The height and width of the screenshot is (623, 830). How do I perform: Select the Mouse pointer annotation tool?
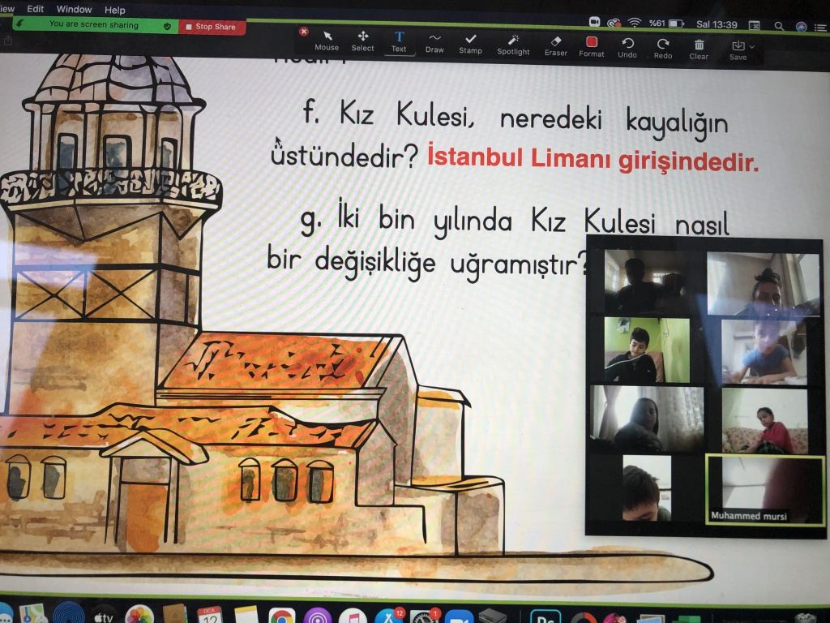pyautogui.click(x=327, y=41)
